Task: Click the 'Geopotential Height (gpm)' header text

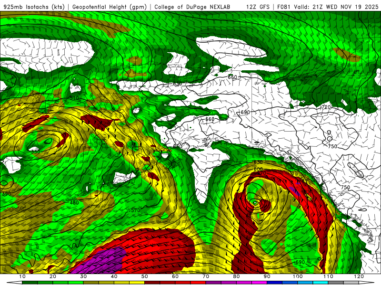Action: pos(110,7)
